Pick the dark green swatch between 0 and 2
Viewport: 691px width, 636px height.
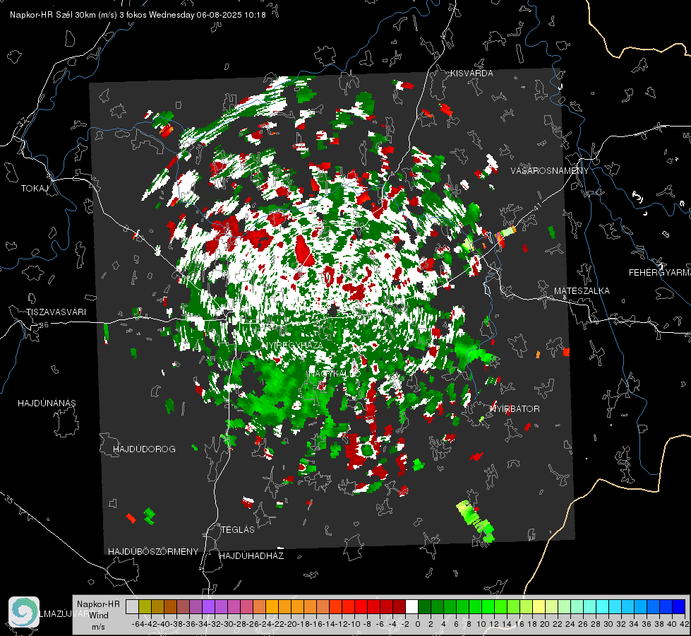point(424,606)
